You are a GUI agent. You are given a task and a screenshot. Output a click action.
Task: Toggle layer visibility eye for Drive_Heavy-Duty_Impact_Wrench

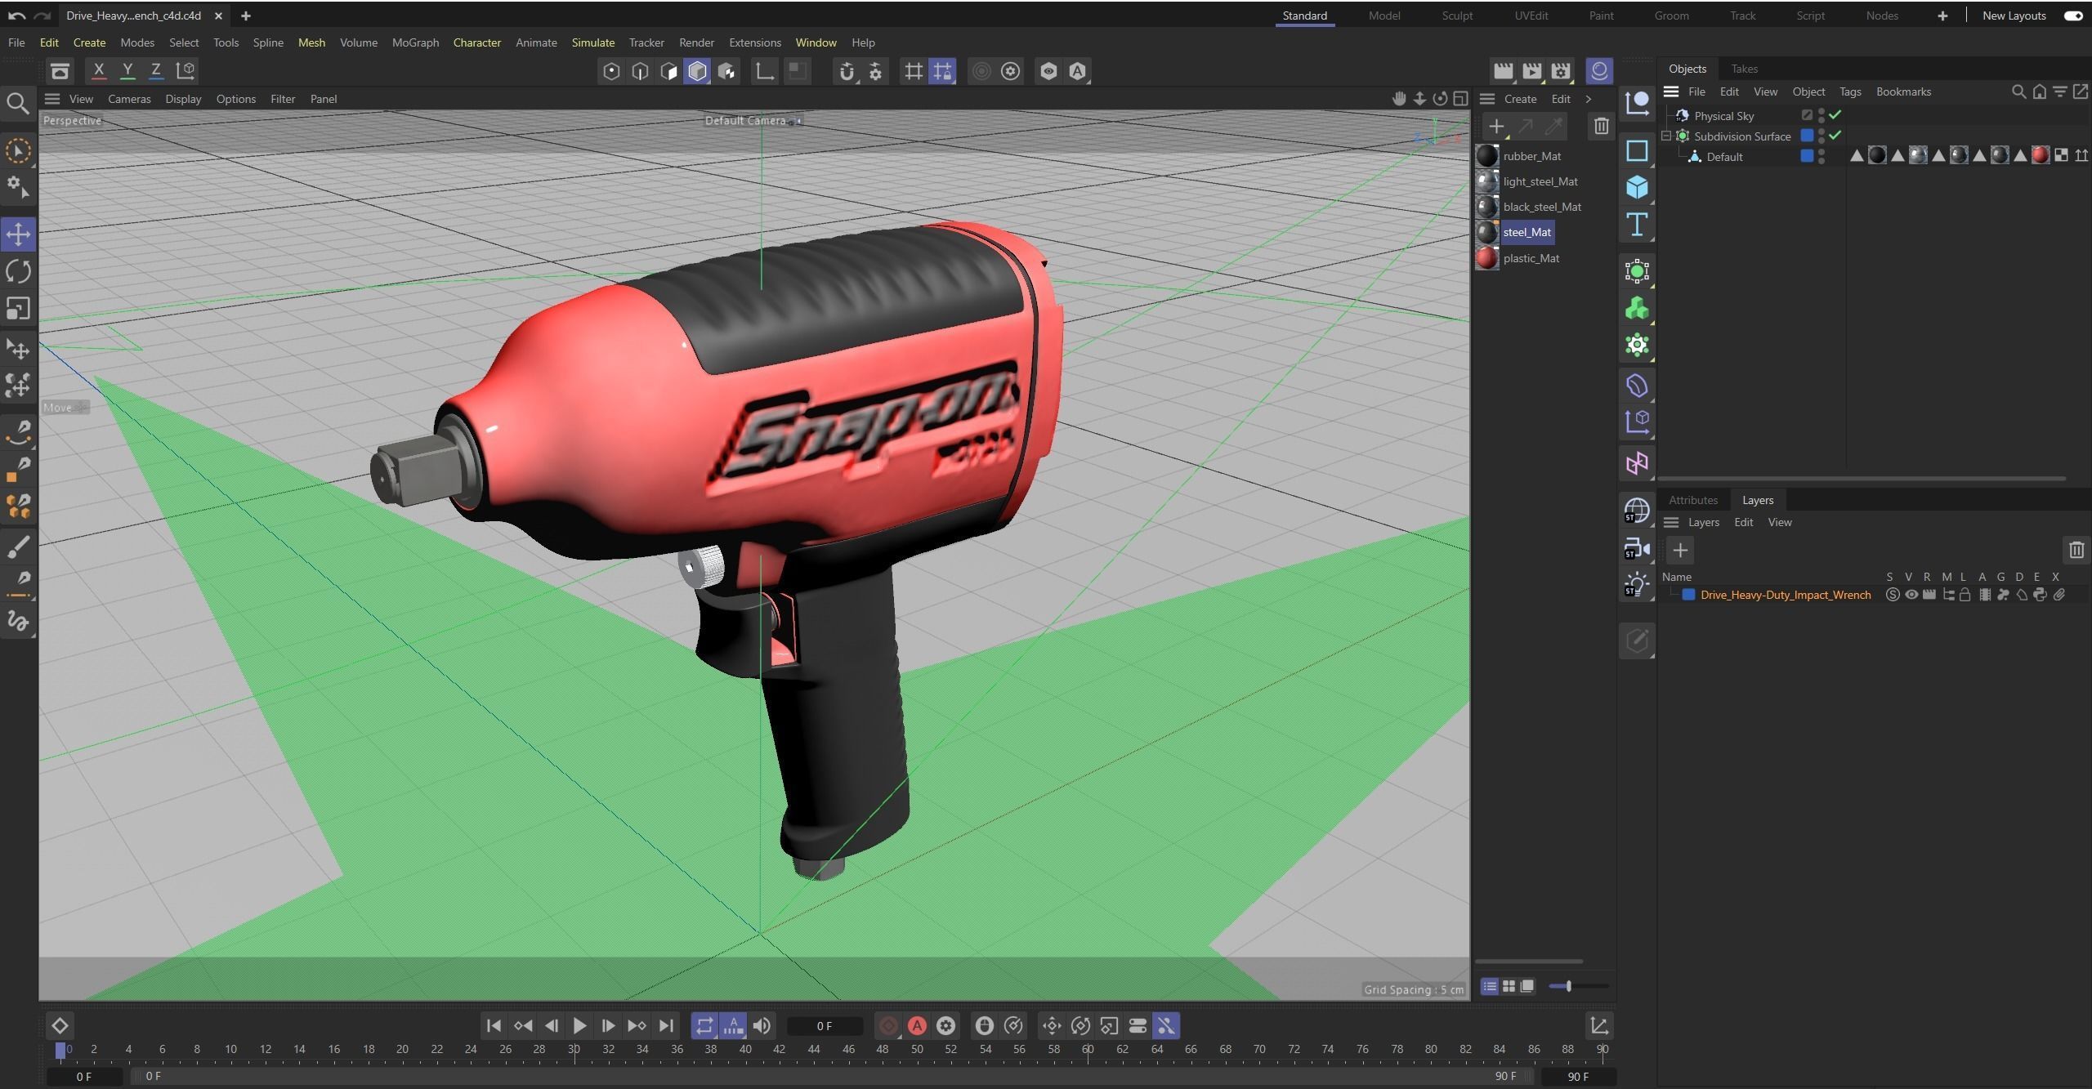coord(1911,595)
